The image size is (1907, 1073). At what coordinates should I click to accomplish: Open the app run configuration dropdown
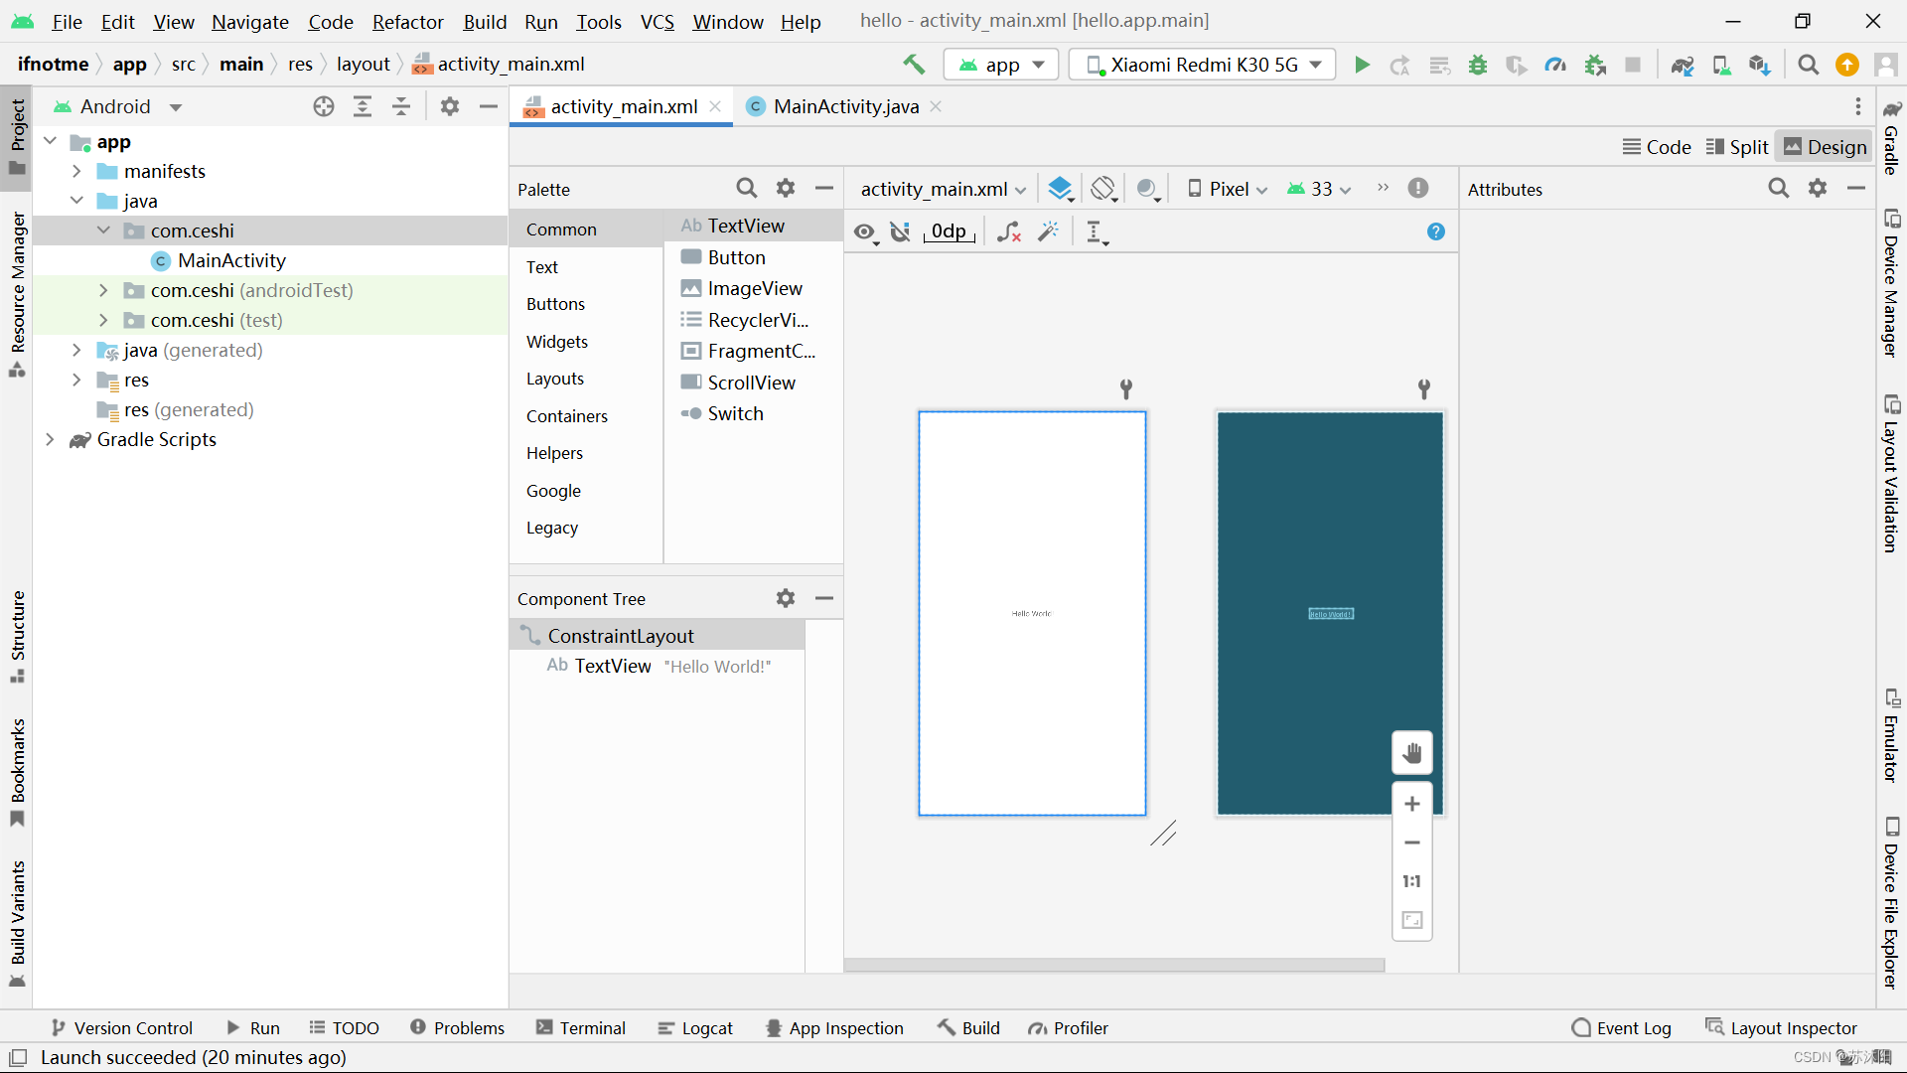pos(1000,65)
